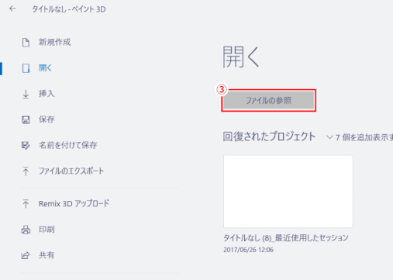Image resolution: width=393 pixels, height=280 pixels.
Task: Select 開く in the side menu
Action: point(45,68)
